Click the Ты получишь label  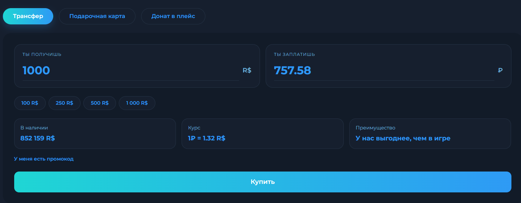point(42,54)
